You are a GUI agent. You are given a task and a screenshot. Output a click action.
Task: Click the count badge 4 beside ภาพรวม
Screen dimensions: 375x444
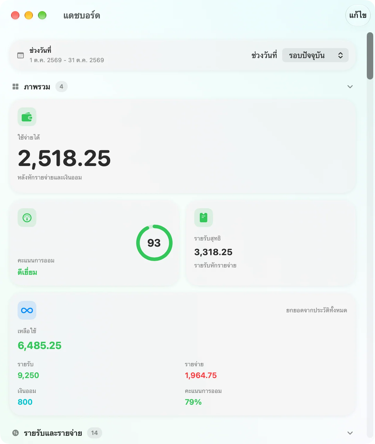click(x=62, y=87)
